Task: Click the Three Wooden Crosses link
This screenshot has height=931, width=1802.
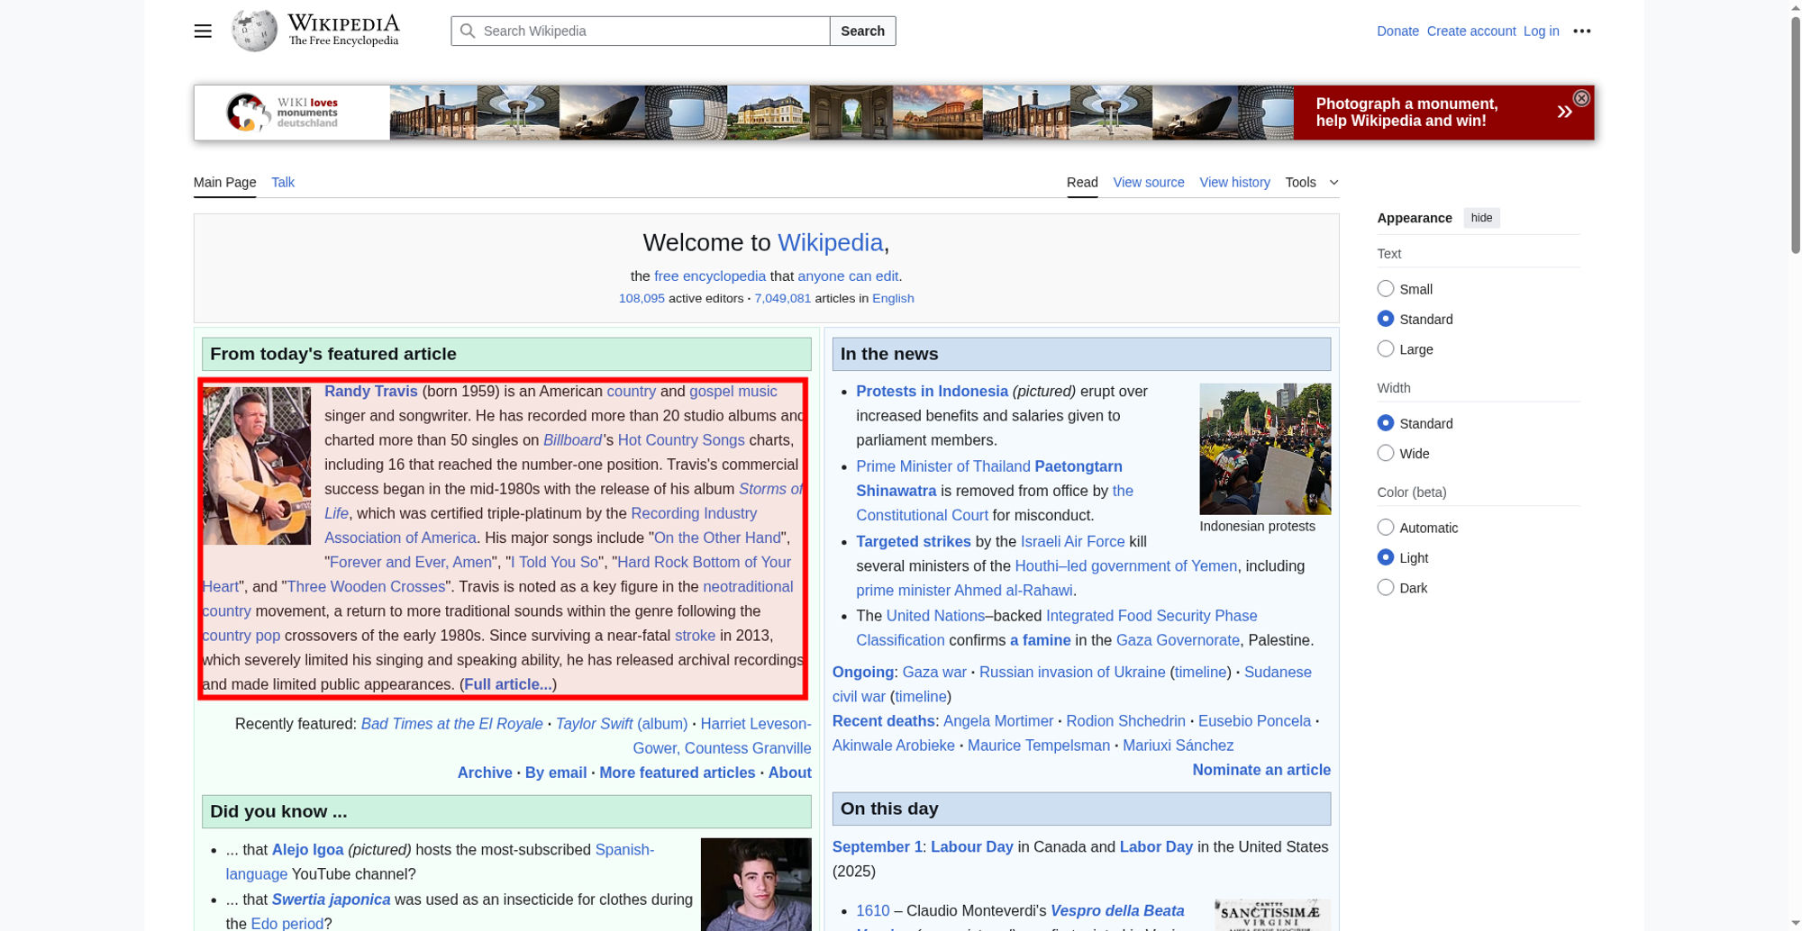Action: tap(366, 586)
